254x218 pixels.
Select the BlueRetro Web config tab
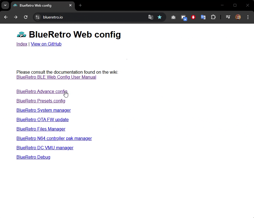39,6
